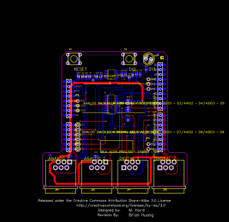The image size is (229, 222).
Task: Click the multiplexer IC in the board center
Action: (111, 105)
